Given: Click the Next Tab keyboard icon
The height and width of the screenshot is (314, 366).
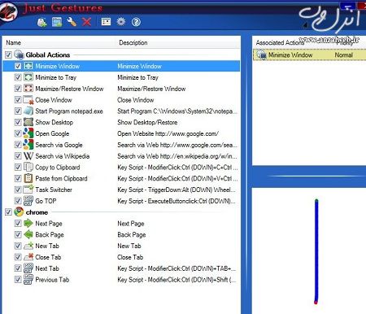Looking at the screenshot, I should pyautogui.click(x=28, y=268).
